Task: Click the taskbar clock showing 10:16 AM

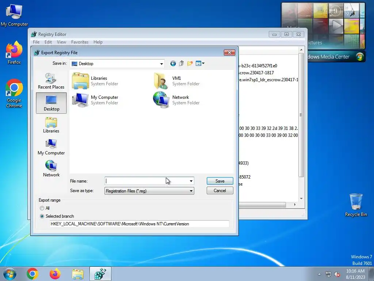Action: (x=355, y=274)
